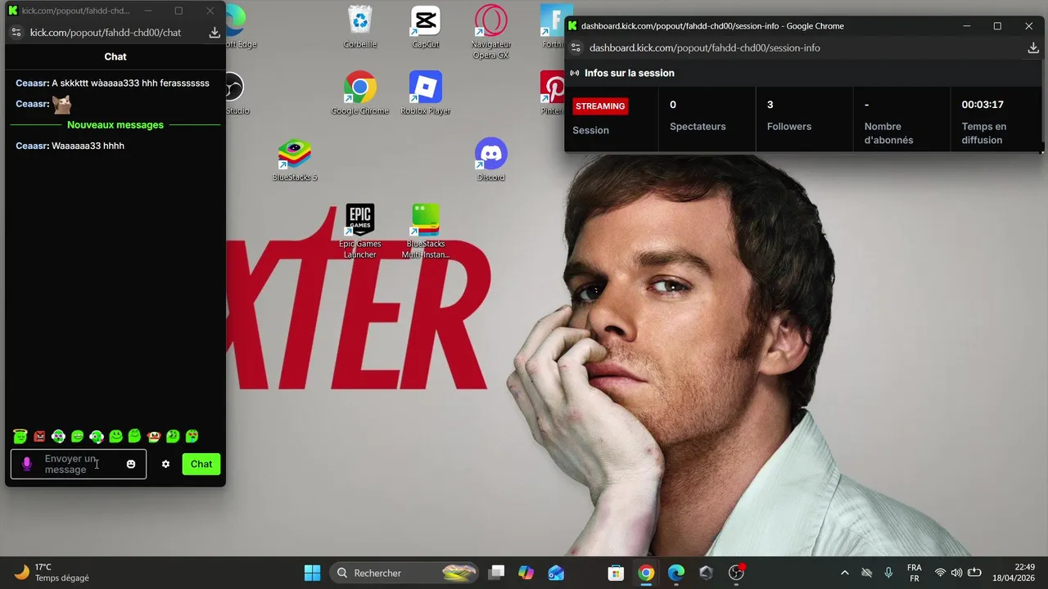Open the Corbeille recycle bin desktop icon
The image size is (1048, 589).
360,27
